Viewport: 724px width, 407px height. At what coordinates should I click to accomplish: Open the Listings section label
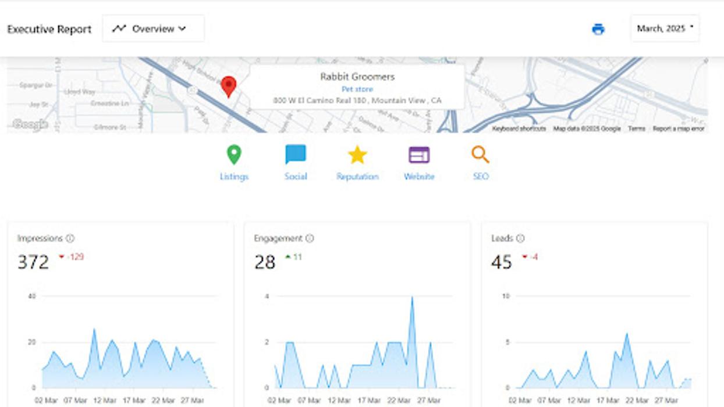point(234,177)
